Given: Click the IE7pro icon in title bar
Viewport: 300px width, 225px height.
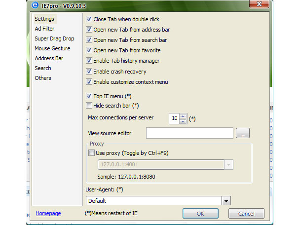Looking at the screenshot, I should (35, 4).
